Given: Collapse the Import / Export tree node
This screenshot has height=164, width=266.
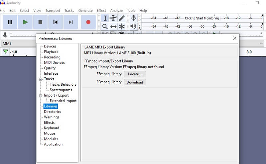Looking at the screenshot, I should (x=41, y=96).
